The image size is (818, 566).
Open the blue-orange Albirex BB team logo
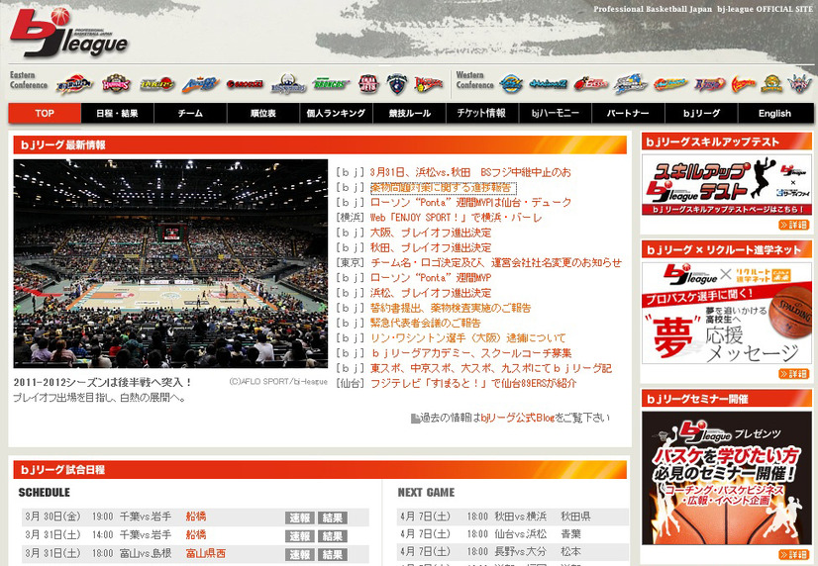(200, 84)
